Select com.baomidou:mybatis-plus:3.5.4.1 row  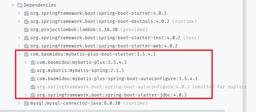click(82, 62)
